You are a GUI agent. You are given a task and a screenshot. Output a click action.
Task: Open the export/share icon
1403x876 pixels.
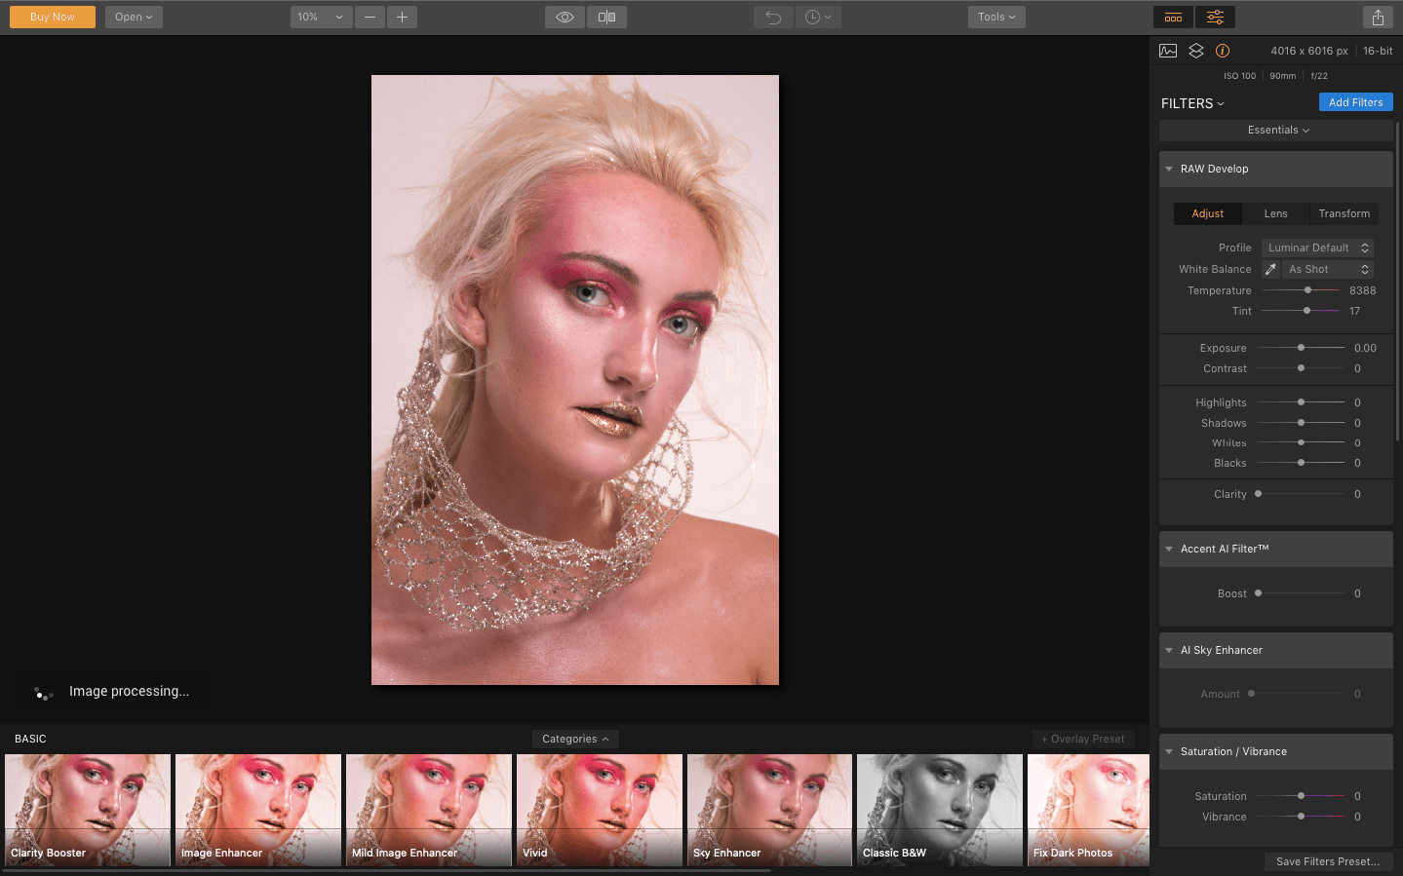click(x=1377, y=17)
